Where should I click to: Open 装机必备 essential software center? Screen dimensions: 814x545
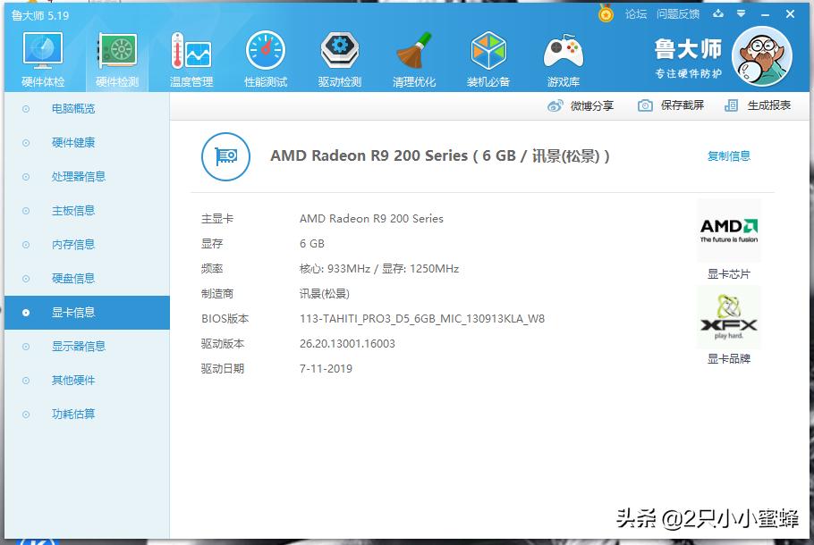[488, 54]
